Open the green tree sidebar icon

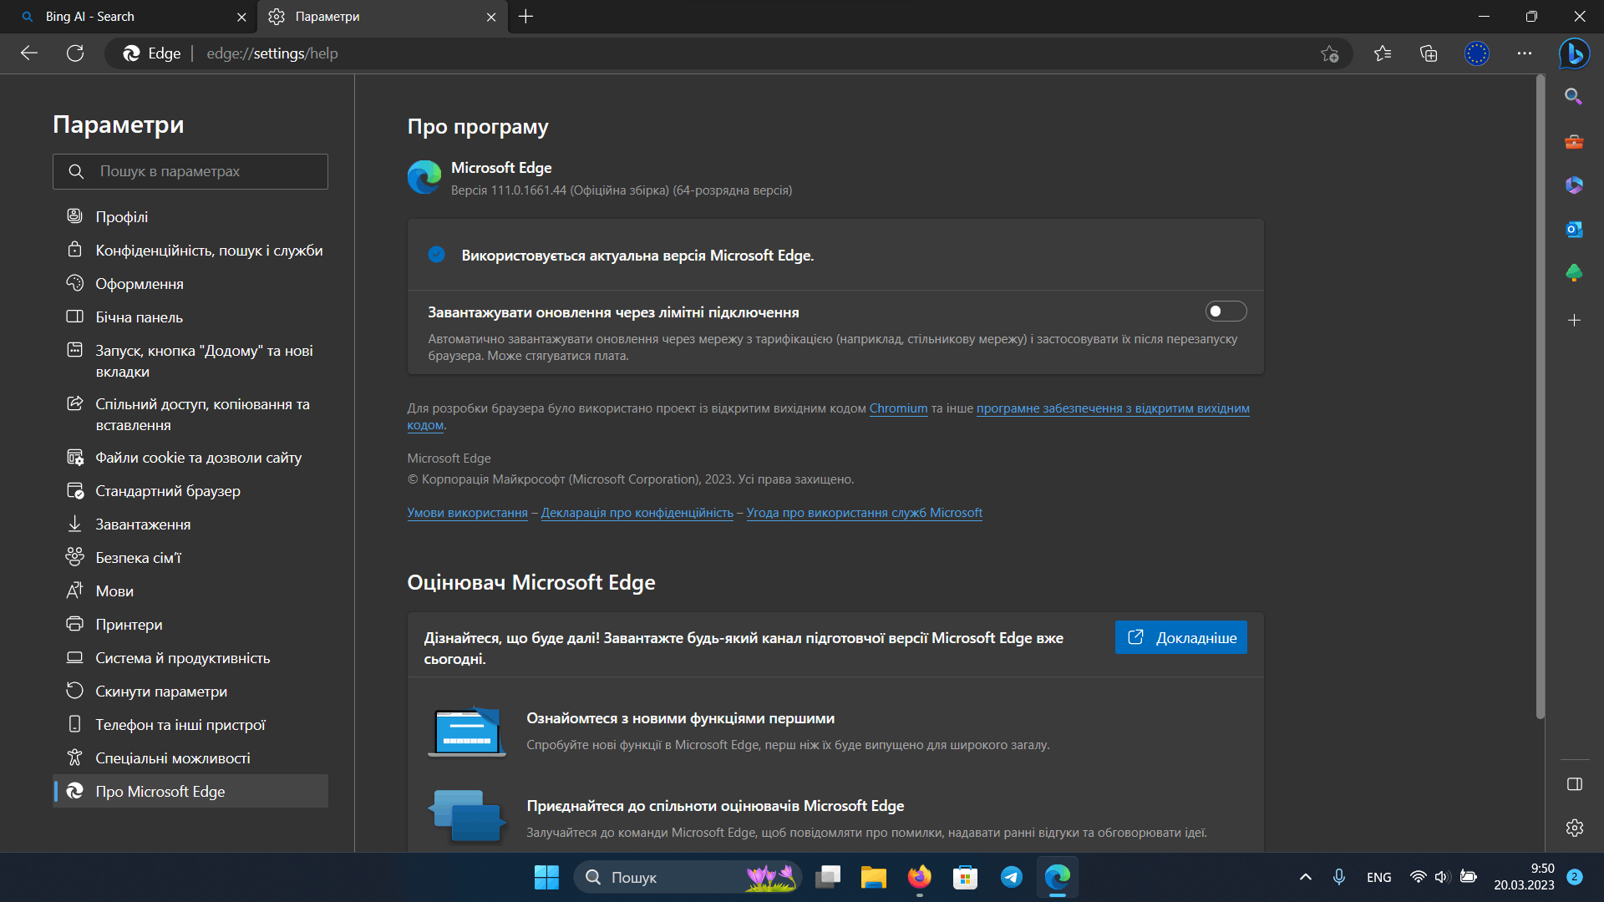(x=1574, y=273)
